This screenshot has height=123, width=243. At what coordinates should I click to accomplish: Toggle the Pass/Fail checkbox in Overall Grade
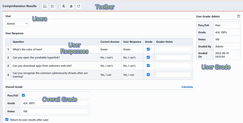click(x=23, y=95)
